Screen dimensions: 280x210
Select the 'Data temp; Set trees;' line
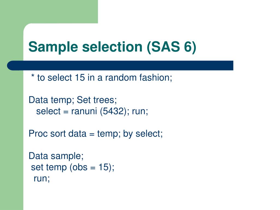coord(73,100)
